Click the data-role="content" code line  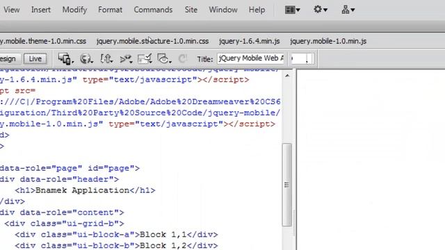pos(62,212)
